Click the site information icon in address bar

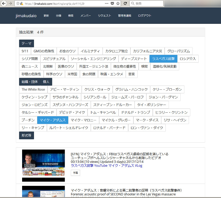point(18,4)
